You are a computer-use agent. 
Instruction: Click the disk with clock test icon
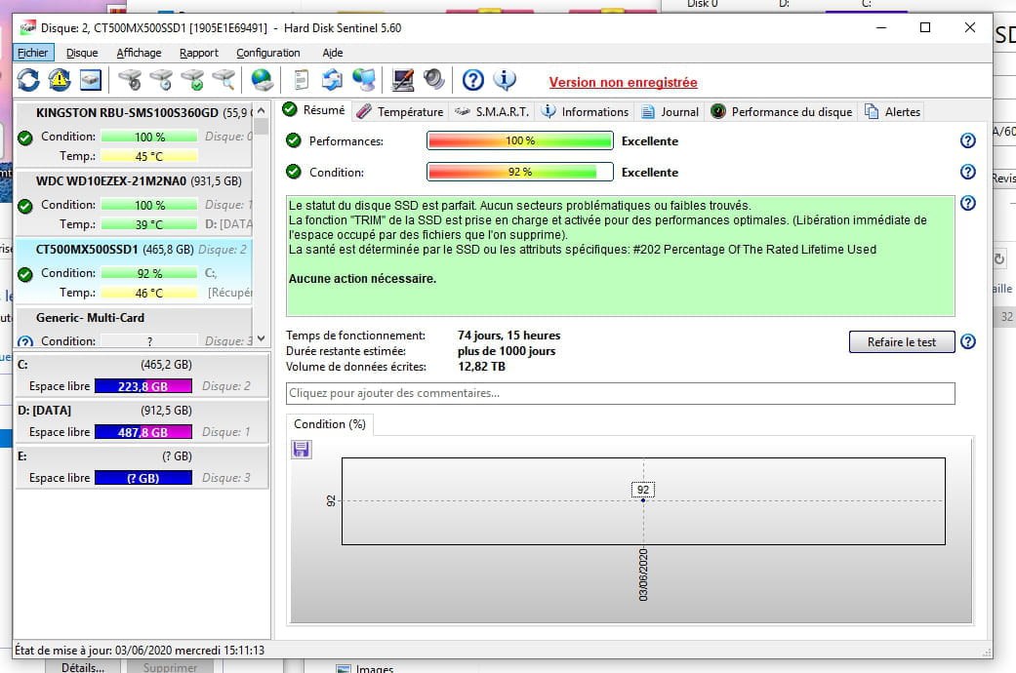pyautogui.click(x=161, y=80)
